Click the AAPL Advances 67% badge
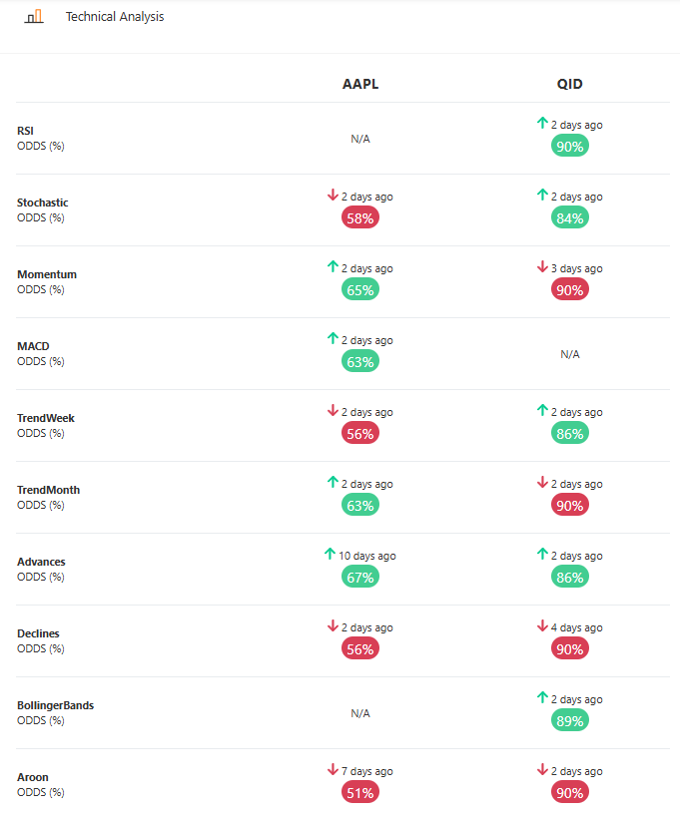The width and height of the screenshot is (680, 818). [360, 577]
